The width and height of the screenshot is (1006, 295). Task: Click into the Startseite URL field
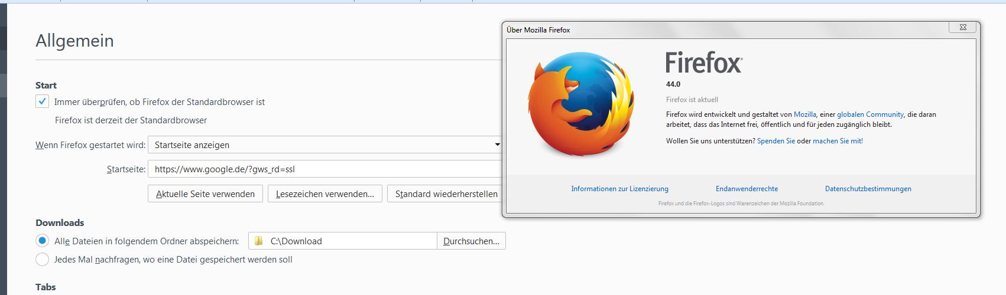point(324,169)
